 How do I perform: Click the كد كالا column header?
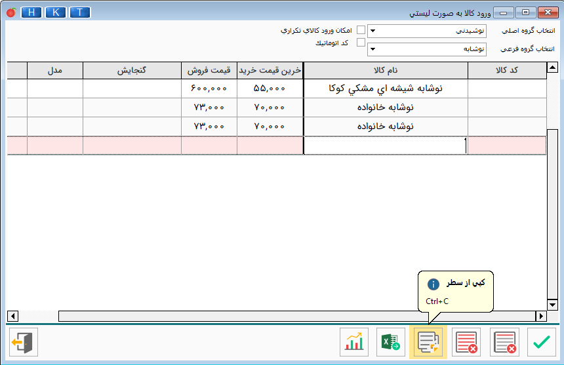click(x=507, y=70)
